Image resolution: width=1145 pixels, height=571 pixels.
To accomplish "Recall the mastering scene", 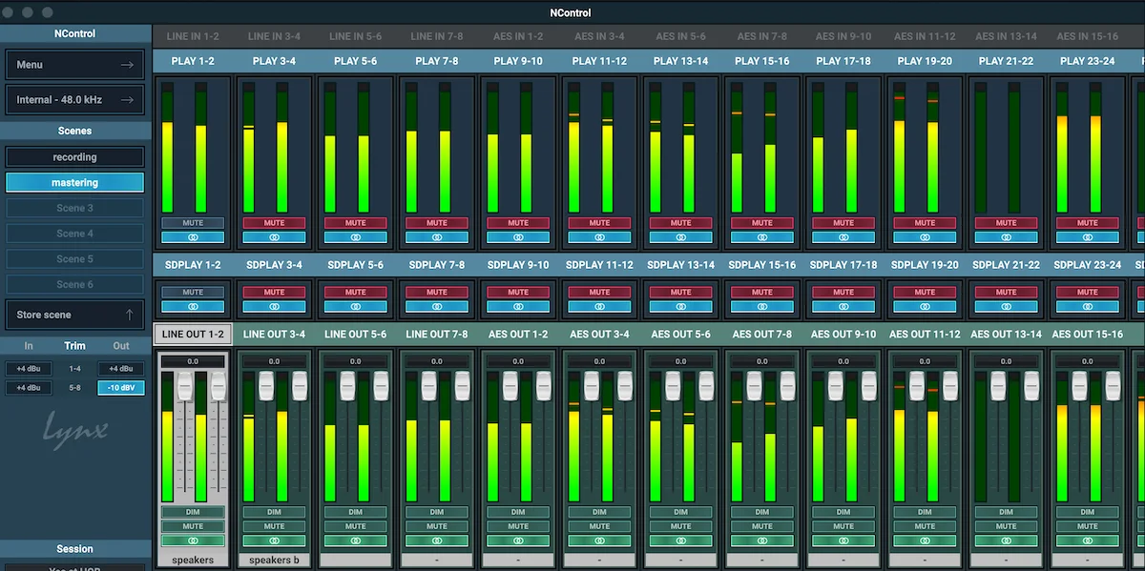I will pos(74,182).
